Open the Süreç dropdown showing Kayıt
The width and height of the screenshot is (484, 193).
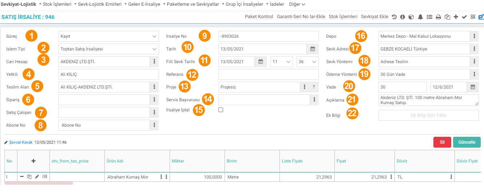(x=108, y=36)
